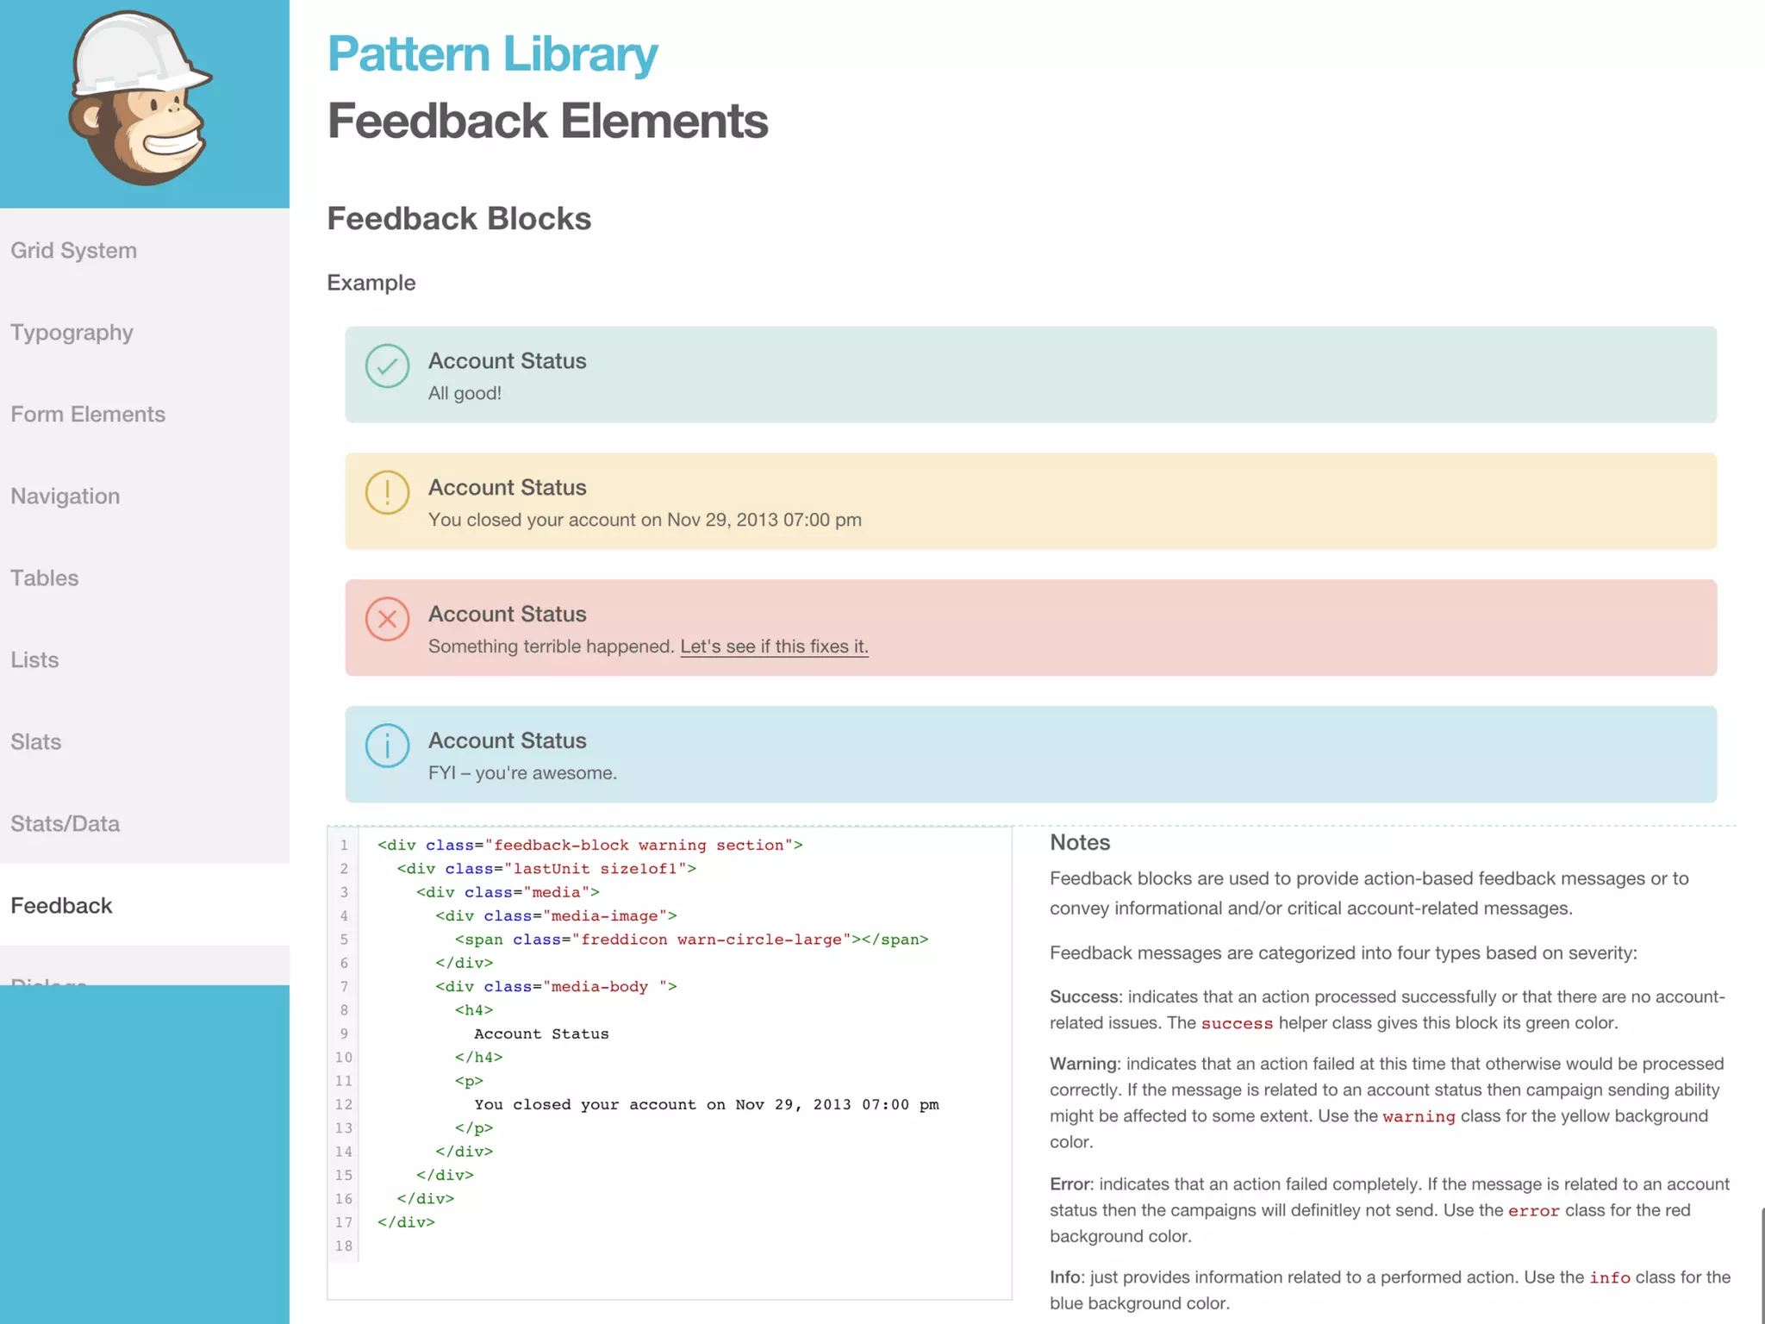1765x1324 pixels.
Task: Click the green success checkmark icon
Action: 387,366
